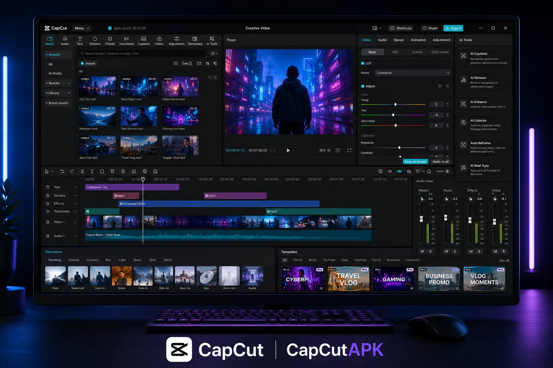Start the Auto Reframe tool
The height and width of the screenshot is (368, 553).
(484, 147)
